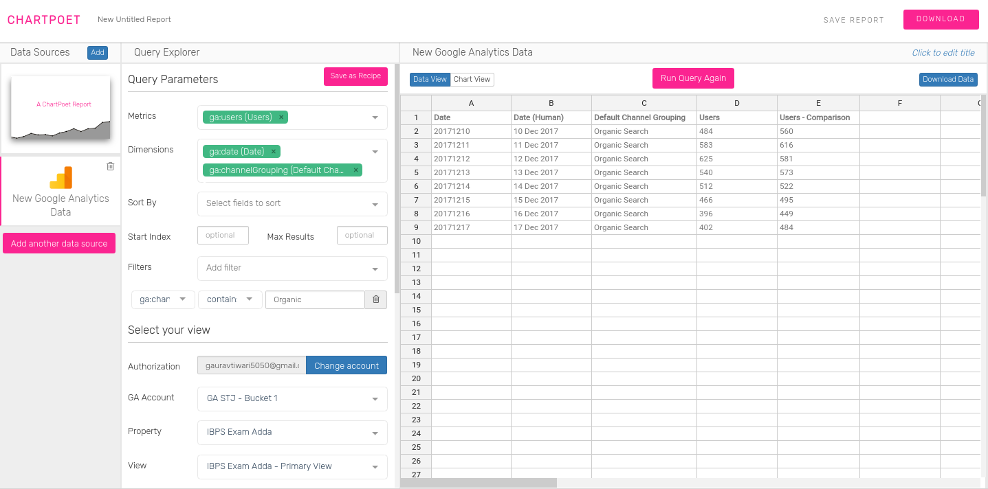Select column C header

pyautogui.click(x=644, y=103)
